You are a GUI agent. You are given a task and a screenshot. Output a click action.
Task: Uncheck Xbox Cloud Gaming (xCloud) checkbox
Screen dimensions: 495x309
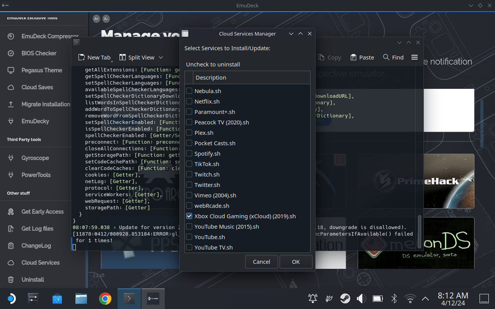189,216
